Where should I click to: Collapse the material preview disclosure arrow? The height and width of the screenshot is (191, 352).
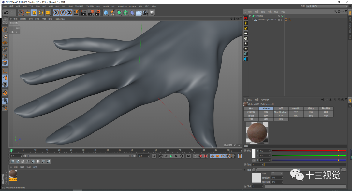click(245, 123)
